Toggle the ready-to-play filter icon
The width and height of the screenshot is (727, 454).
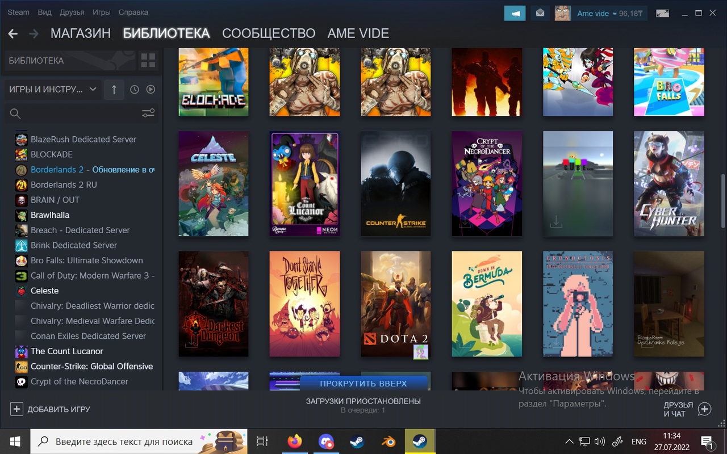151,90
